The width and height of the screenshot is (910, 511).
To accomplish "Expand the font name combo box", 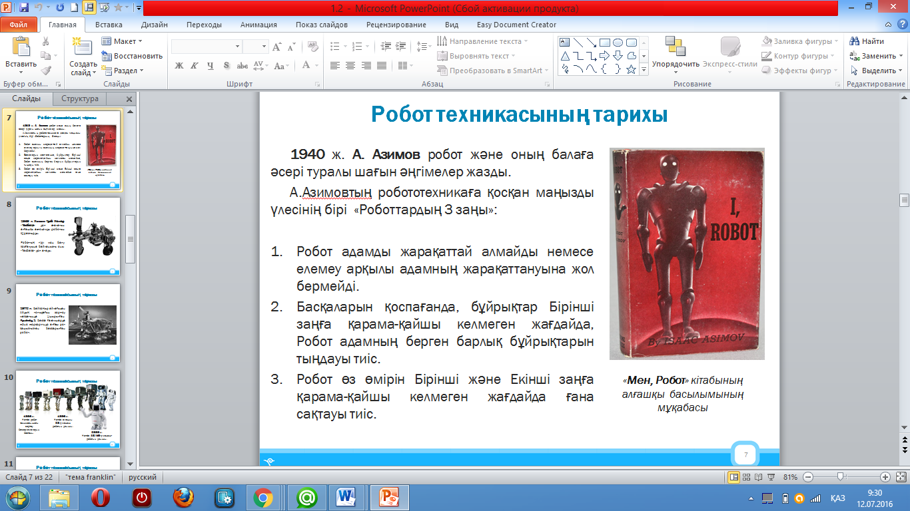I will 237,47.
